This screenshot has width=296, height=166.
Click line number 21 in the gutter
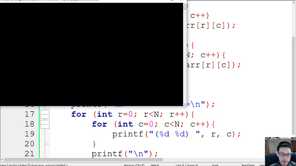(x=30, y=154)
